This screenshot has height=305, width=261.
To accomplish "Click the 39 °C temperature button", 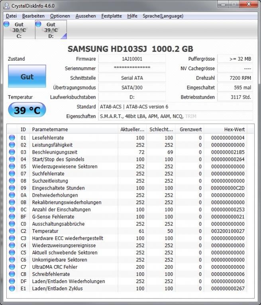I will pos(27,110).
